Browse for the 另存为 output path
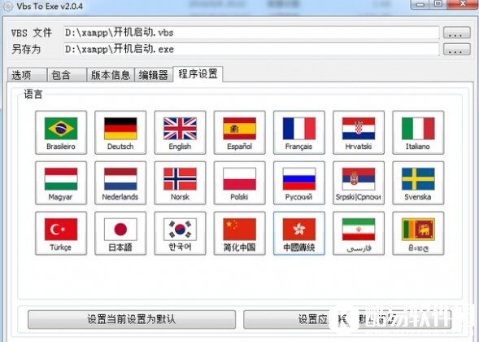 pyautogui.click(x=457, y=49)
